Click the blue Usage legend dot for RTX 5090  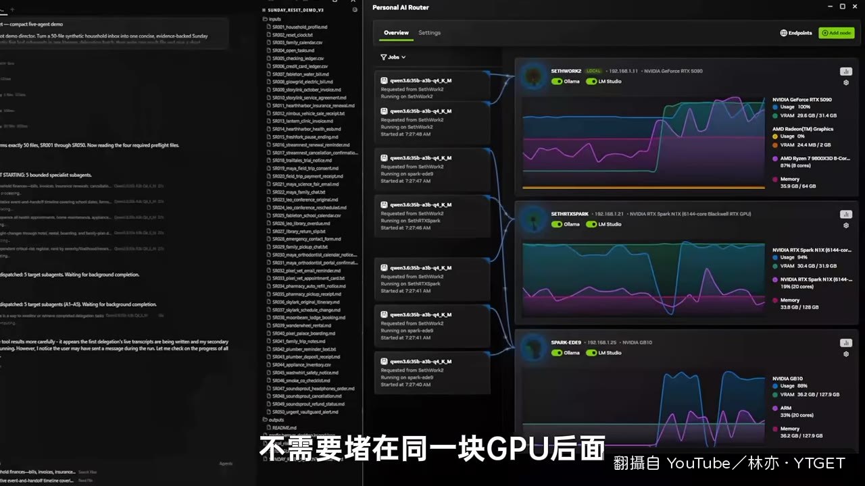(775, 107)
